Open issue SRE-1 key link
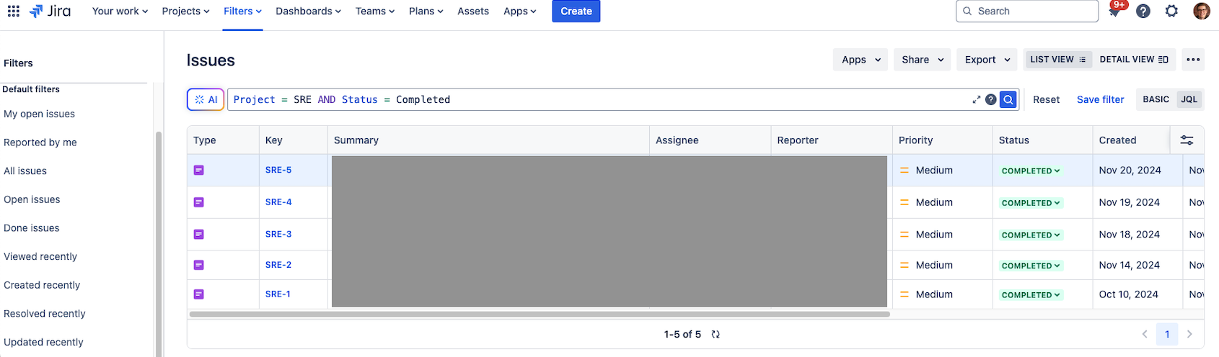 tap(278, 294)
